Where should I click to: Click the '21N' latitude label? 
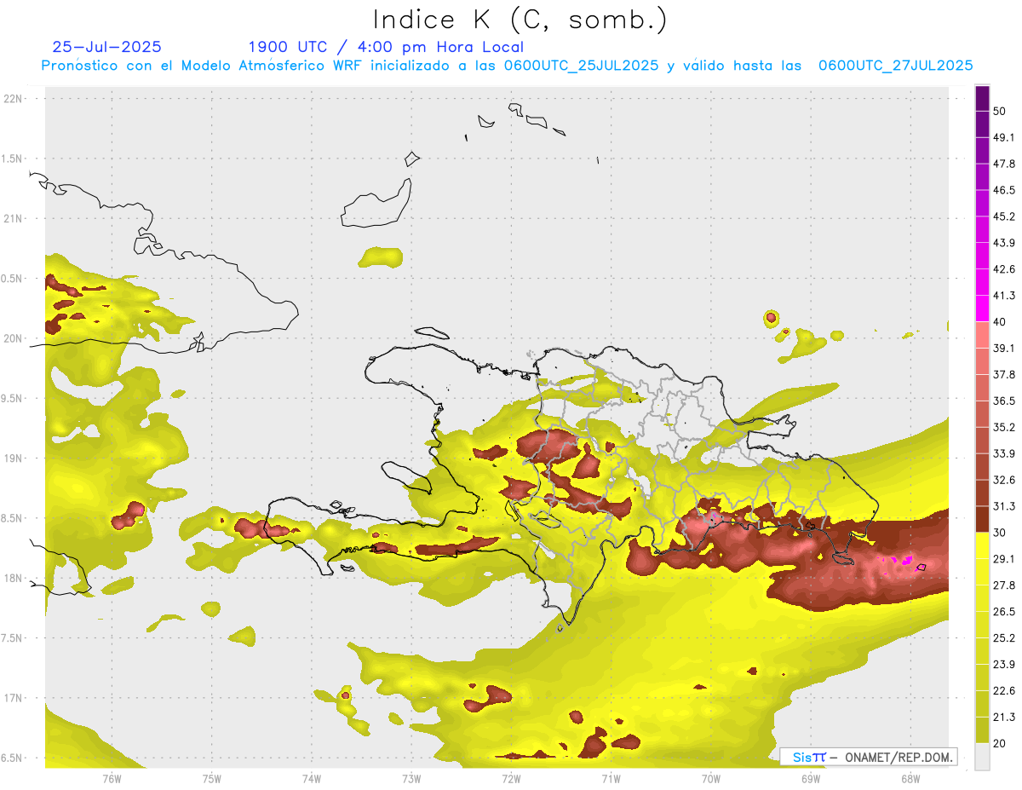pyautogui.click(x=13, y=218)
